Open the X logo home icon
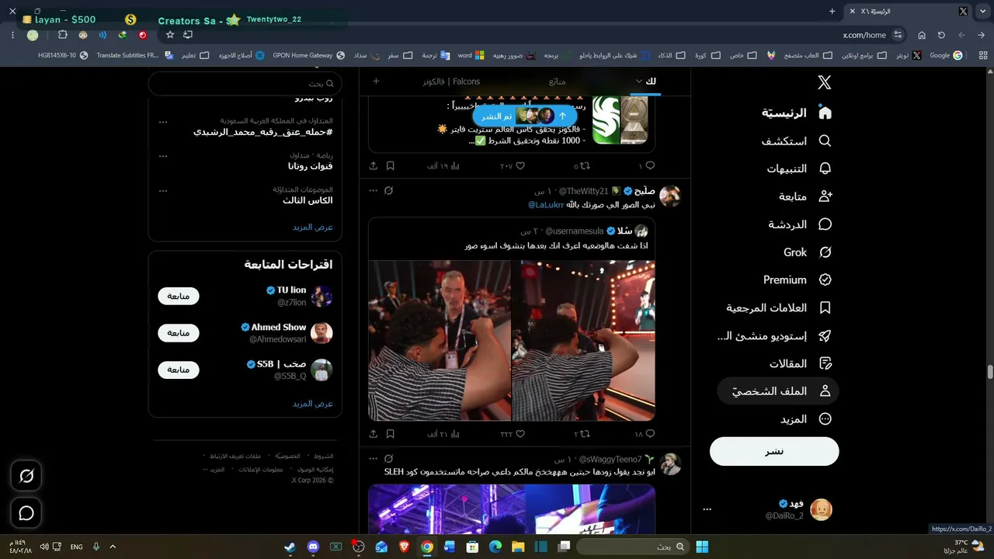This screenshot has height=559, width=994. tap(825, 83)
